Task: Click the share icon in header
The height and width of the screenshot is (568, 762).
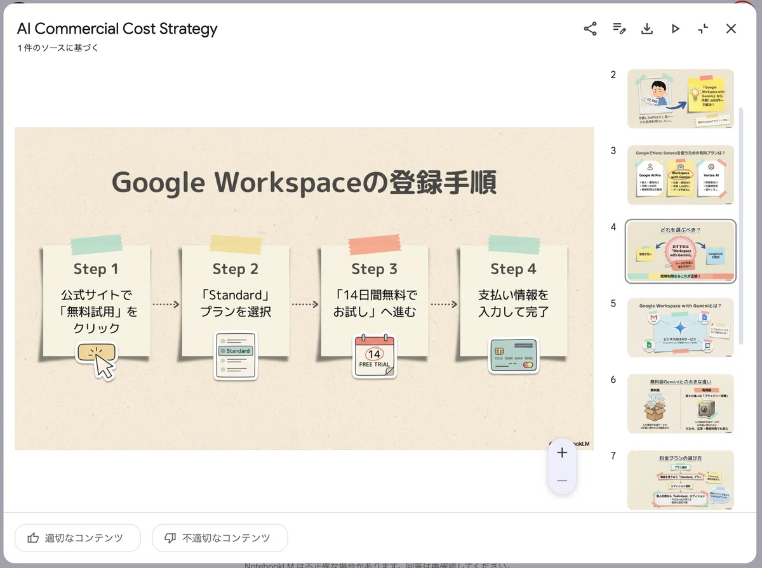Action: (x=591, y=29)
